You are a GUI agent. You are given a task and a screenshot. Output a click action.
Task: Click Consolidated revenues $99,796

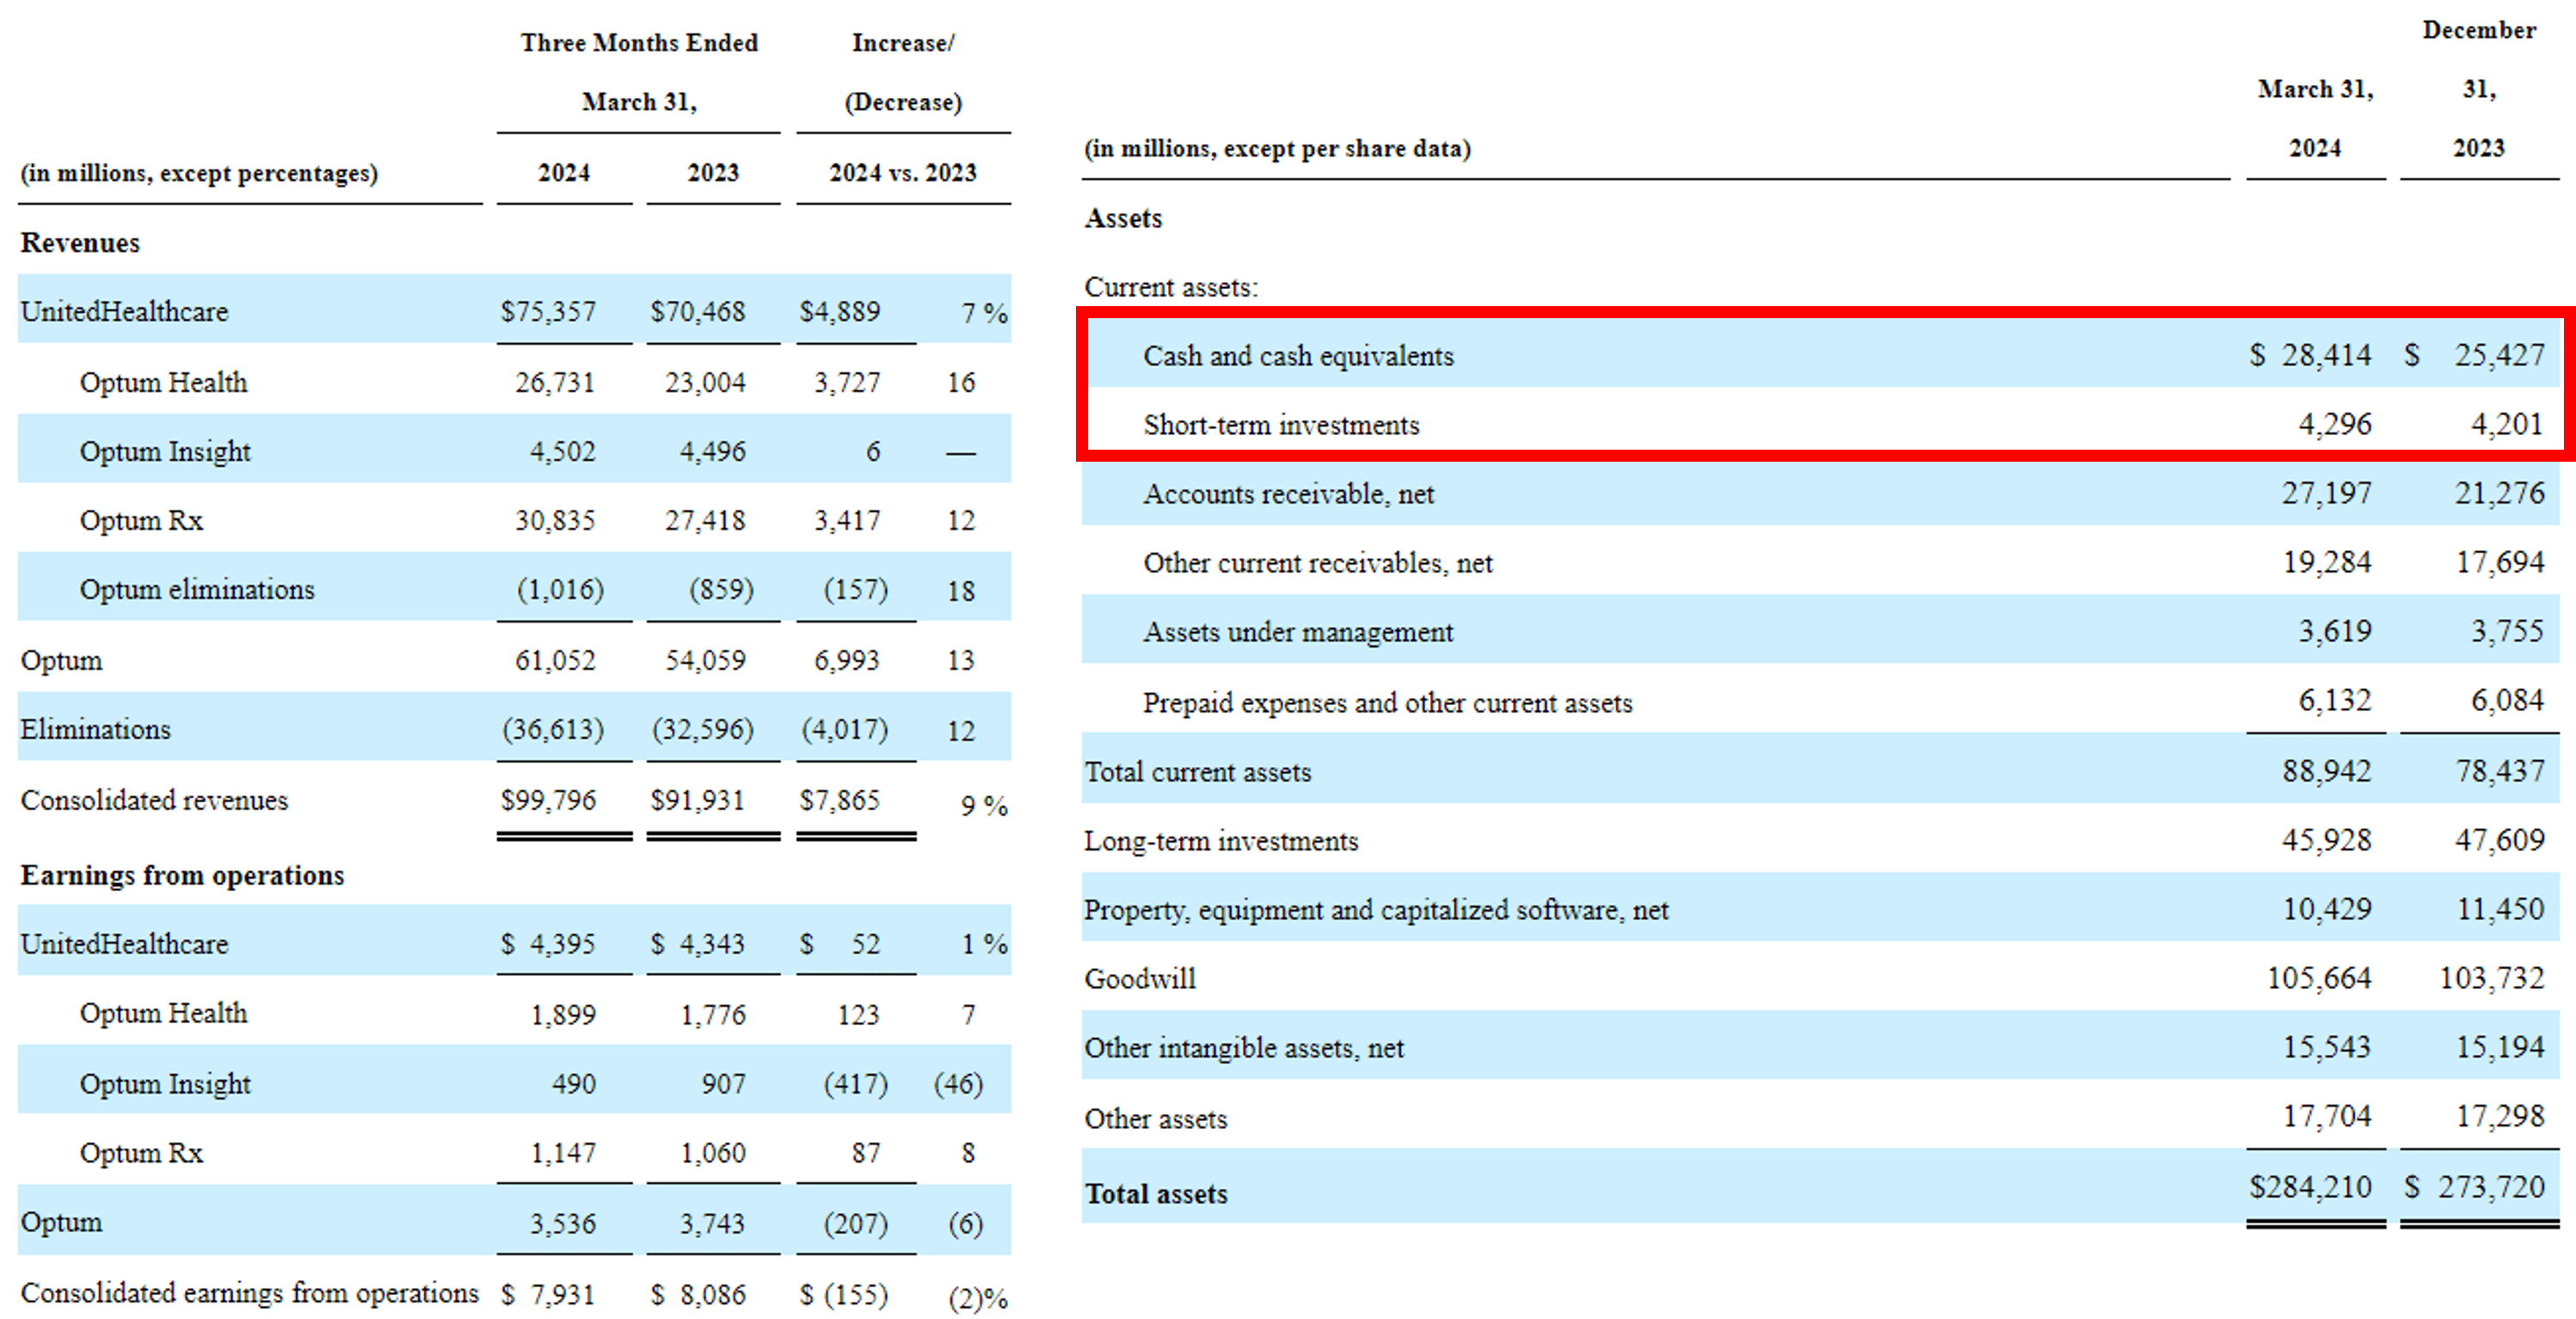pyautogui.click(x=548, y=800)
